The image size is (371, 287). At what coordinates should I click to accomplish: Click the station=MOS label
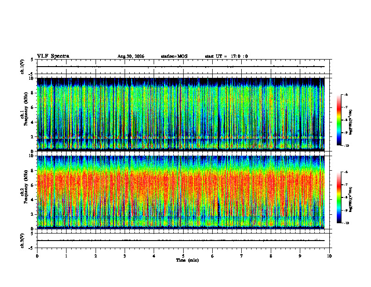pos(174,56)
